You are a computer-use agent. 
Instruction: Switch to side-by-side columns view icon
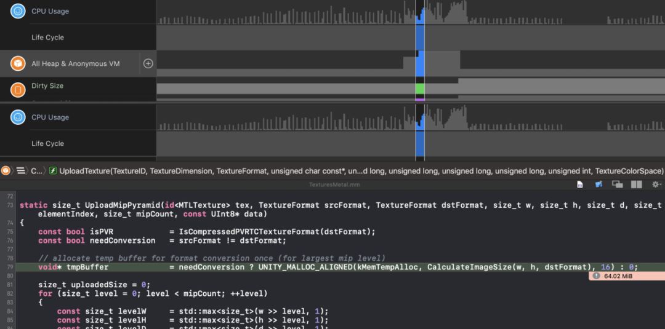point(636,184)
